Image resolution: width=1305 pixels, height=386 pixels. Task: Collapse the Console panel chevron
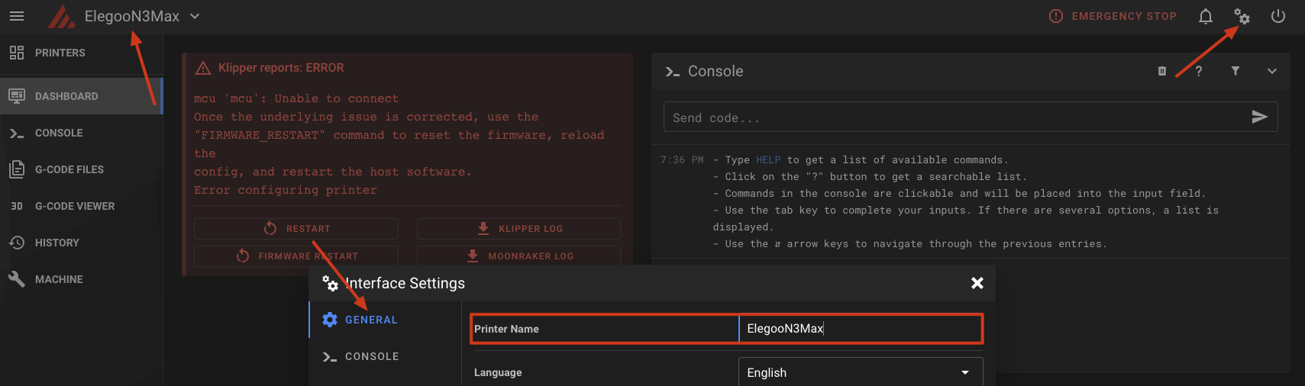[1272, 71]
